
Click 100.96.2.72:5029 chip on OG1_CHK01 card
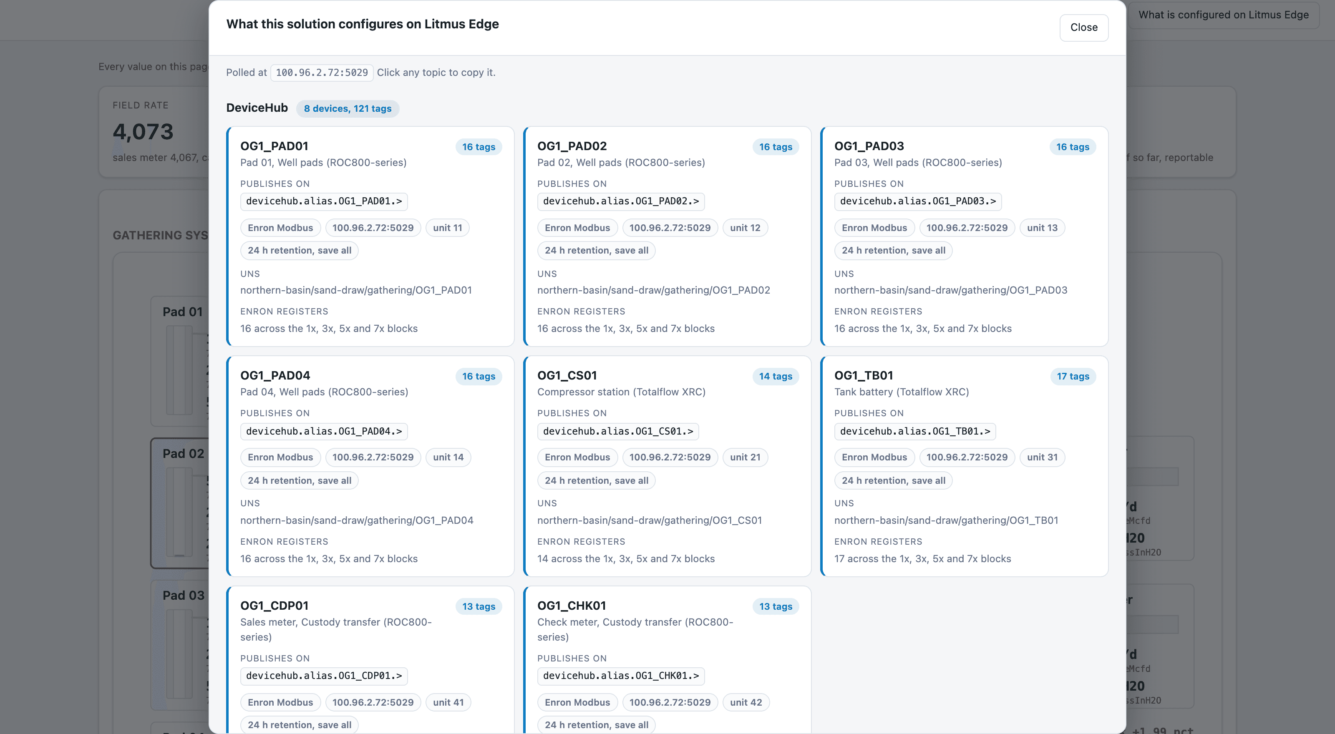click(670, 702)
